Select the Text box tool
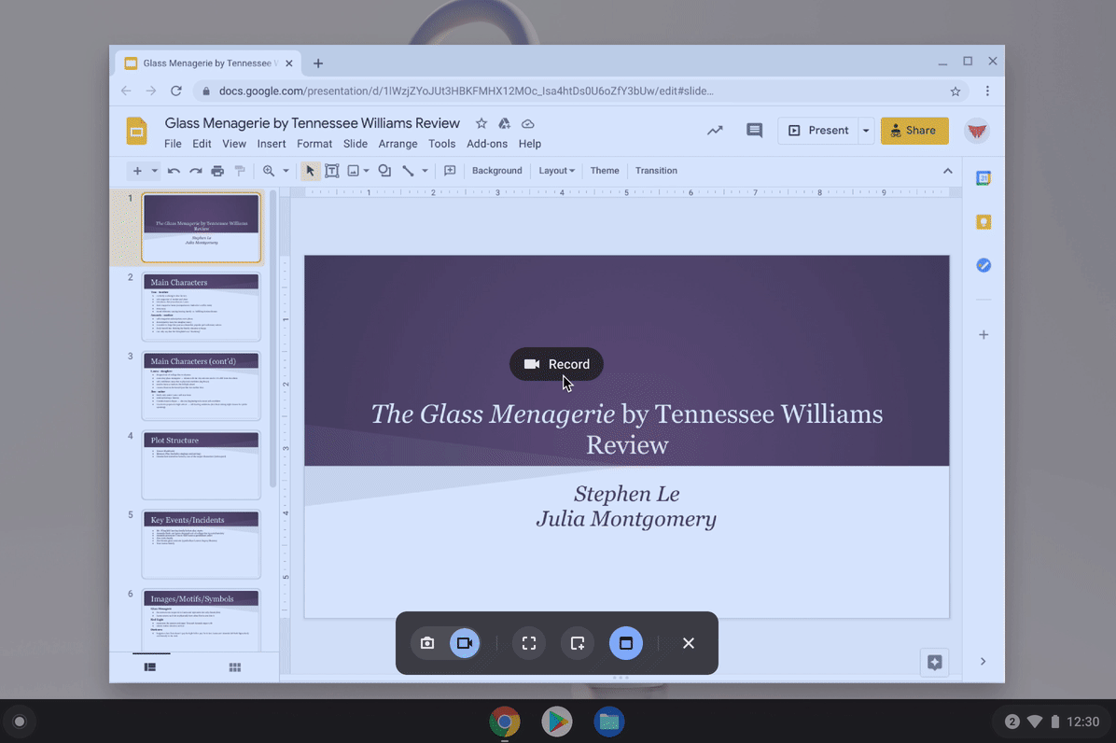Viewport: 1116px width, 743px height. click(x=331, y=171)
